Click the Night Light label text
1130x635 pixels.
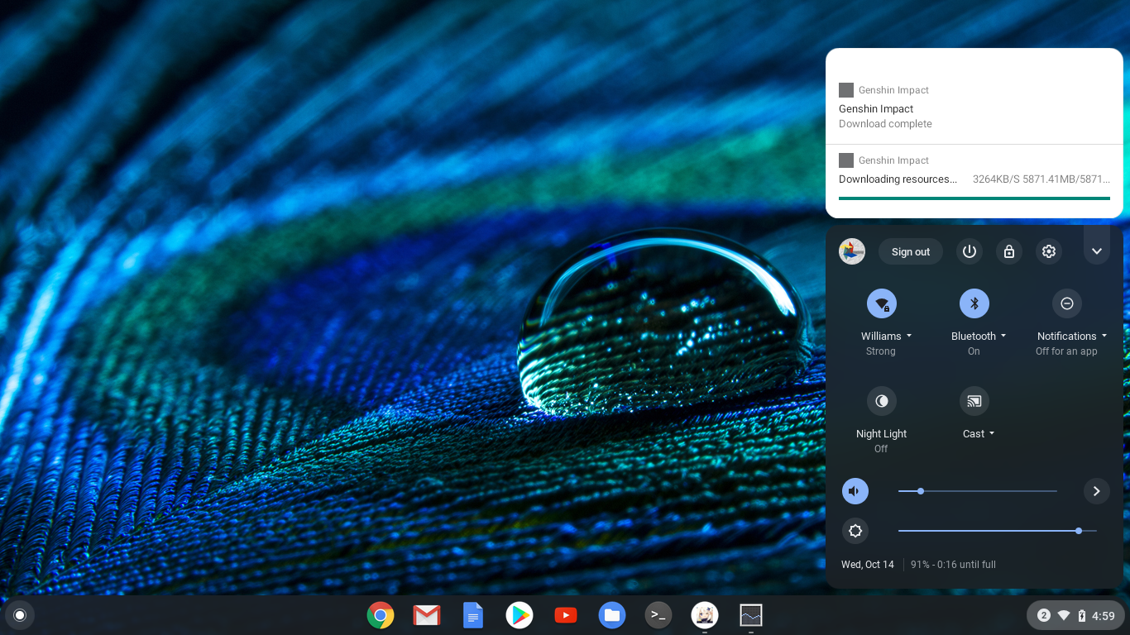click(x=882, y=434)
